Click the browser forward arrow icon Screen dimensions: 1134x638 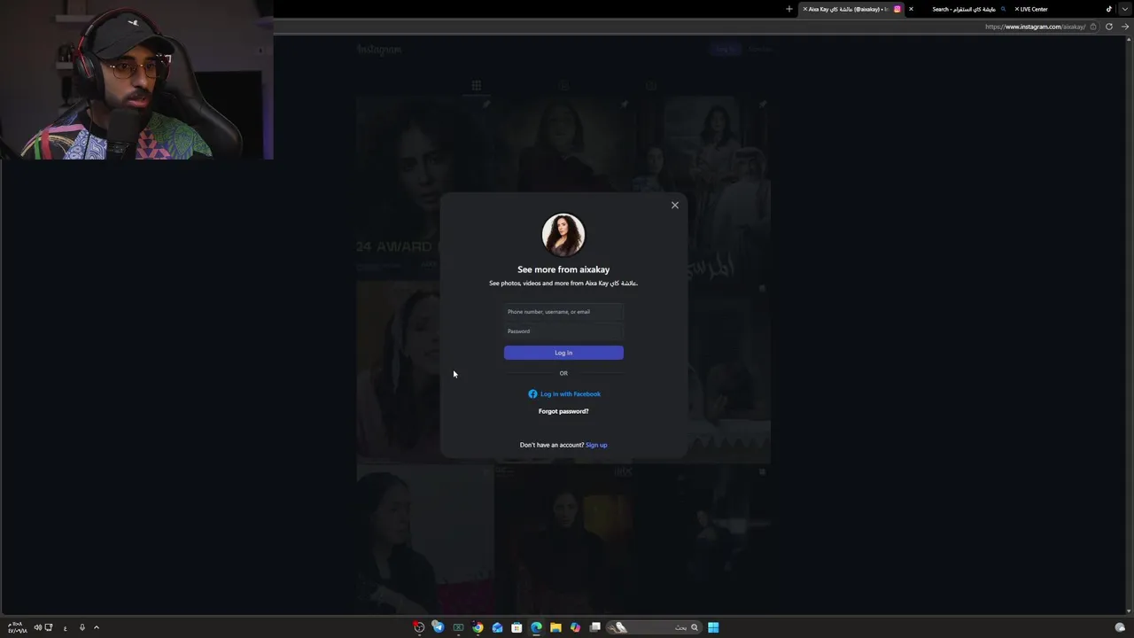[x=1125, y=27]
